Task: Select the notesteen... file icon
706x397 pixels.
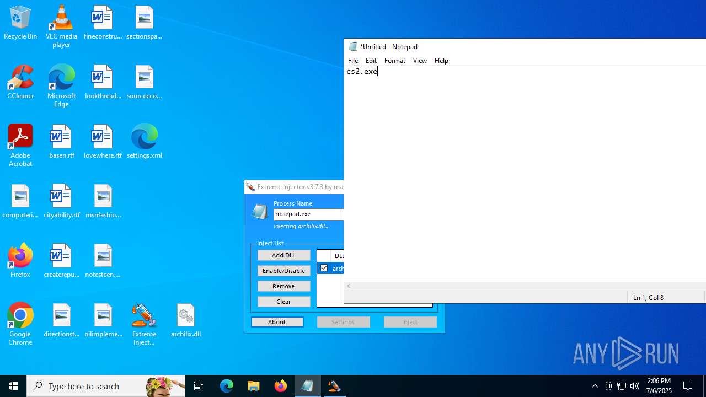Action: (103, 261)
